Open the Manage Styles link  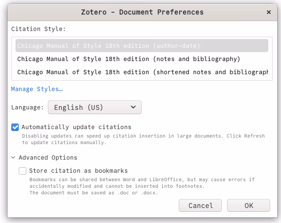pyautogui.click(x=37, y=89)
